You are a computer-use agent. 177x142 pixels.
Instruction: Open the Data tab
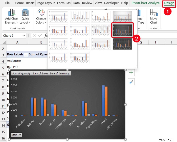76,3
